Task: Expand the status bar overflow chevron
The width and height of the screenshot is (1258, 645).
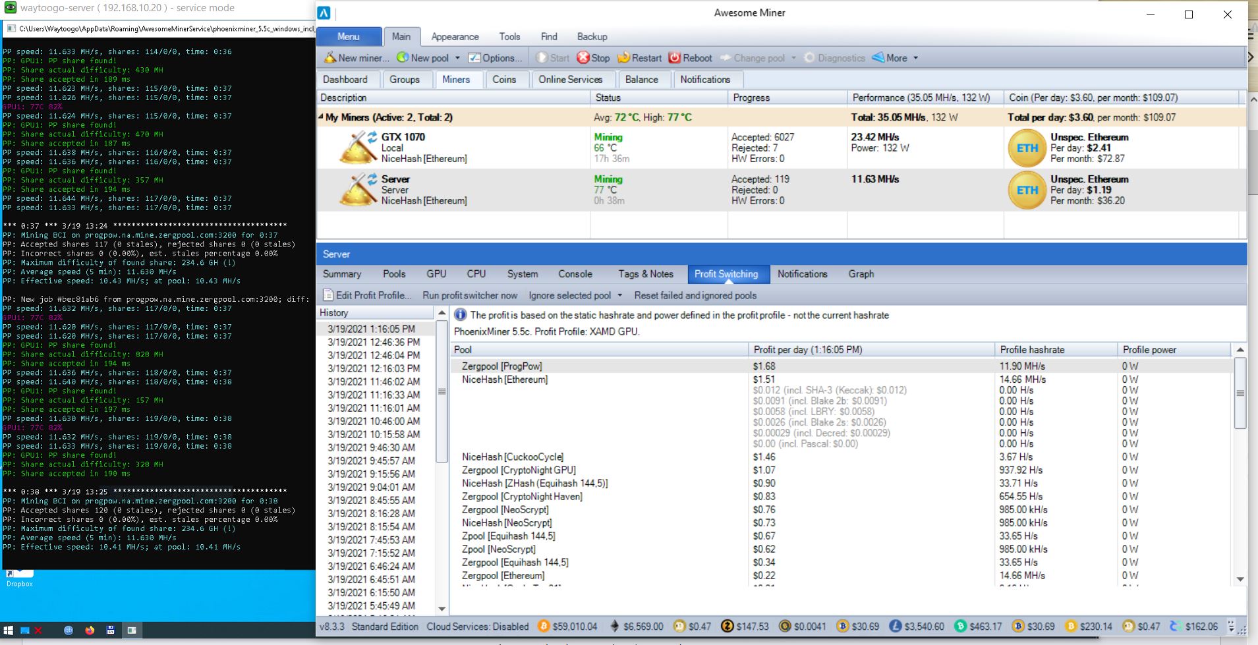Action: (x=1231, y=627)
